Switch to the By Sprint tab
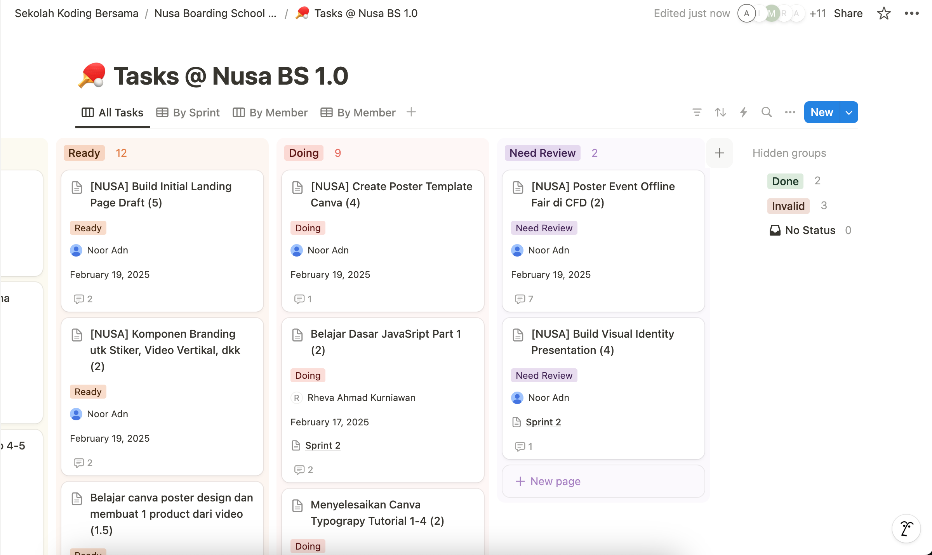The width and height of the screenshot is (932, 555). click(188, 113)
